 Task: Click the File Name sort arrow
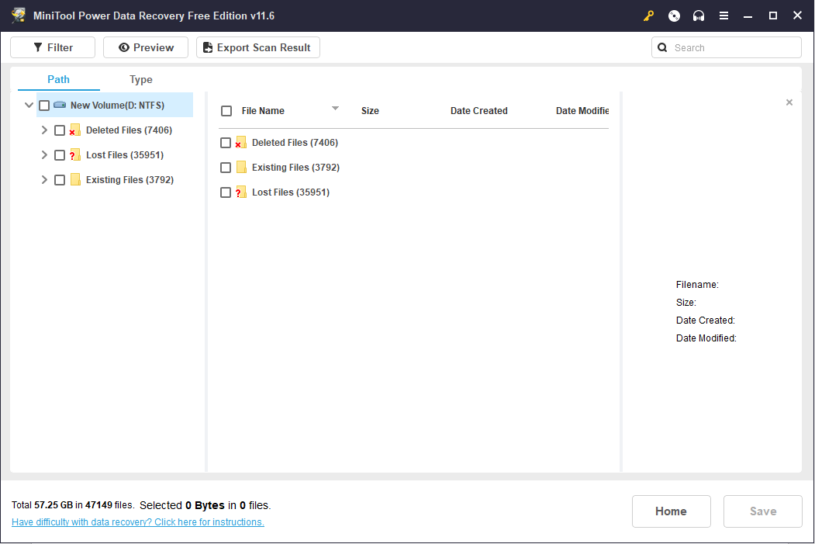click(335, 109)
